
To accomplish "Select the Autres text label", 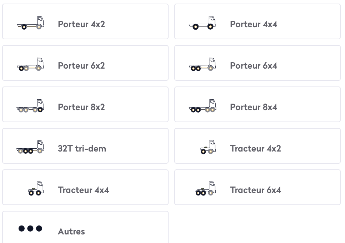I will (71, 232).
